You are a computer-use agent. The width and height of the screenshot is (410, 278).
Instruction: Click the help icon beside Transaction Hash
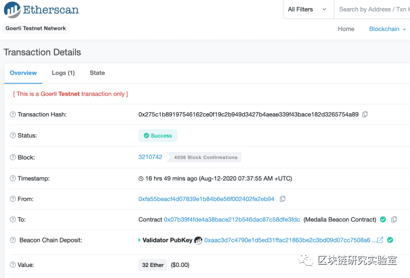click(13, 114)
